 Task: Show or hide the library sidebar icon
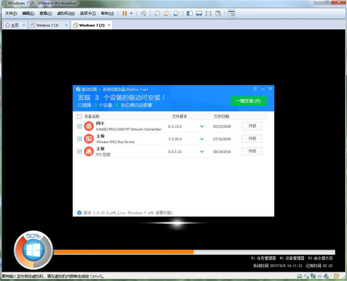pyautogui.click(x=190, y=13)
